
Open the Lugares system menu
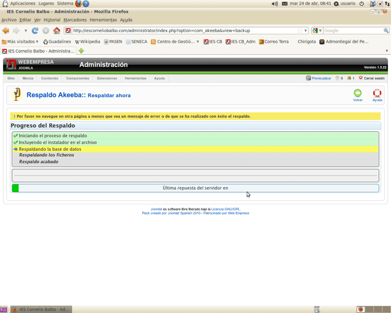coord(46,4)
